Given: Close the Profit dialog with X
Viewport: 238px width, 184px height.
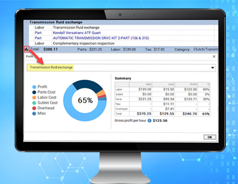Looking at the screenshot, I should point(214,56).
